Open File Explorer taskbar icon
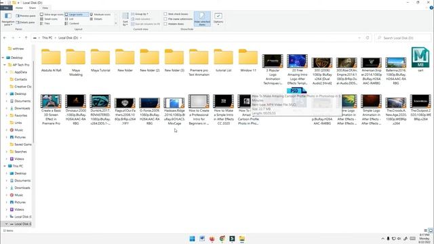The width and height of the screenshot is (434, 244). [x=242, y=239]
